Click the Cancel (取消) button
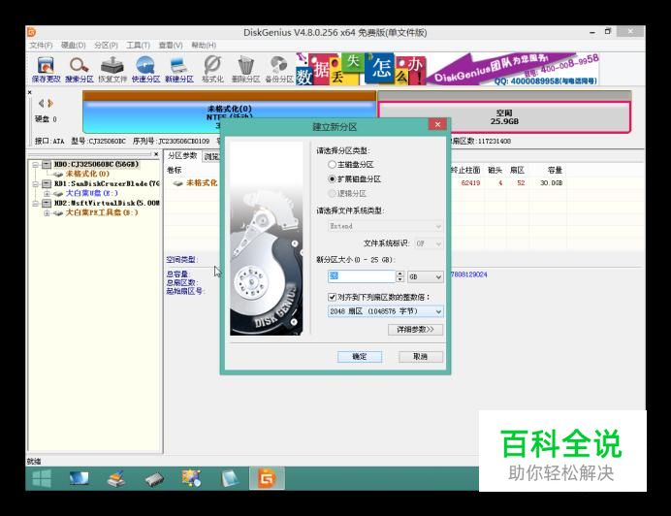The height and width of the screenshot is (516, 671). [421, 356]
